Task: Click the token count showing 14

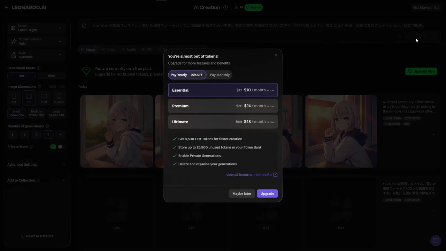Action: click(239, 7)
